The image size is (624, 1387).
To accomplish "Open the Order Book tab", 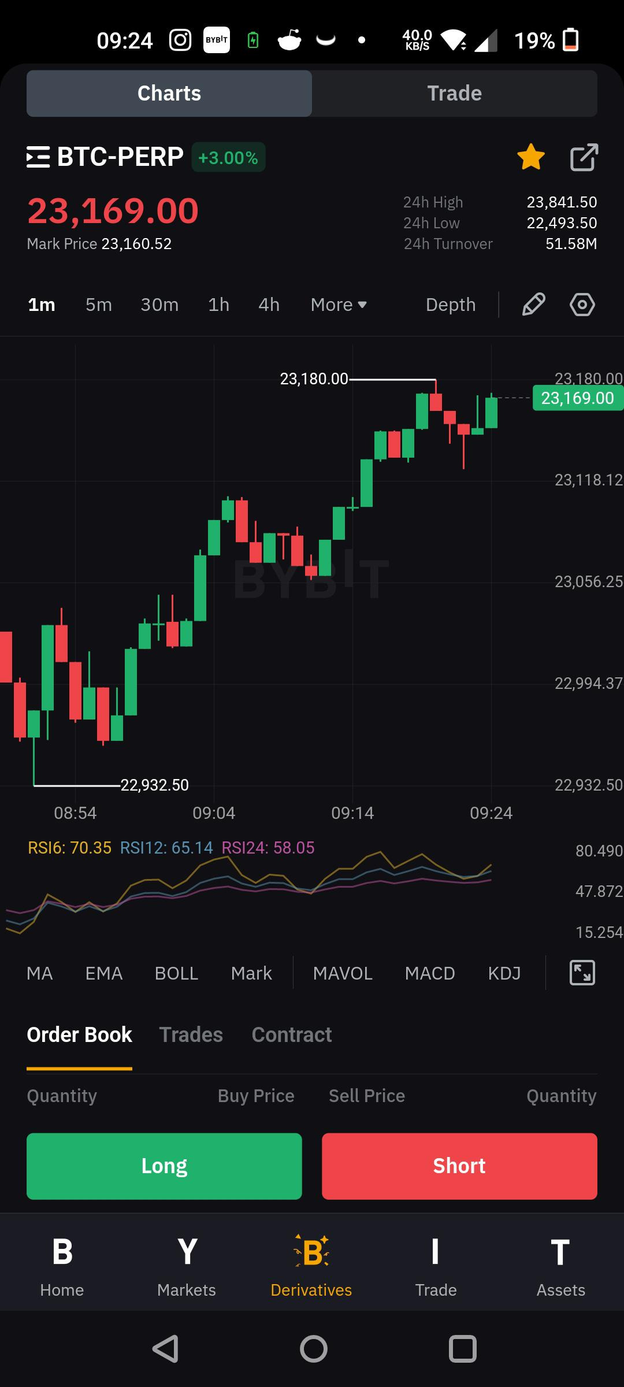I will [x=80, y=1034].
